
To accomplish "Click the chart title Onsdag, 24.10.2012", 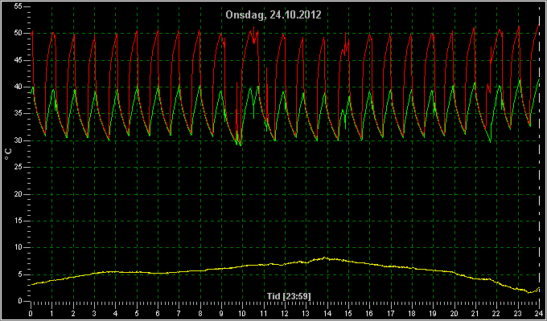I will click(x=273, y=15).
